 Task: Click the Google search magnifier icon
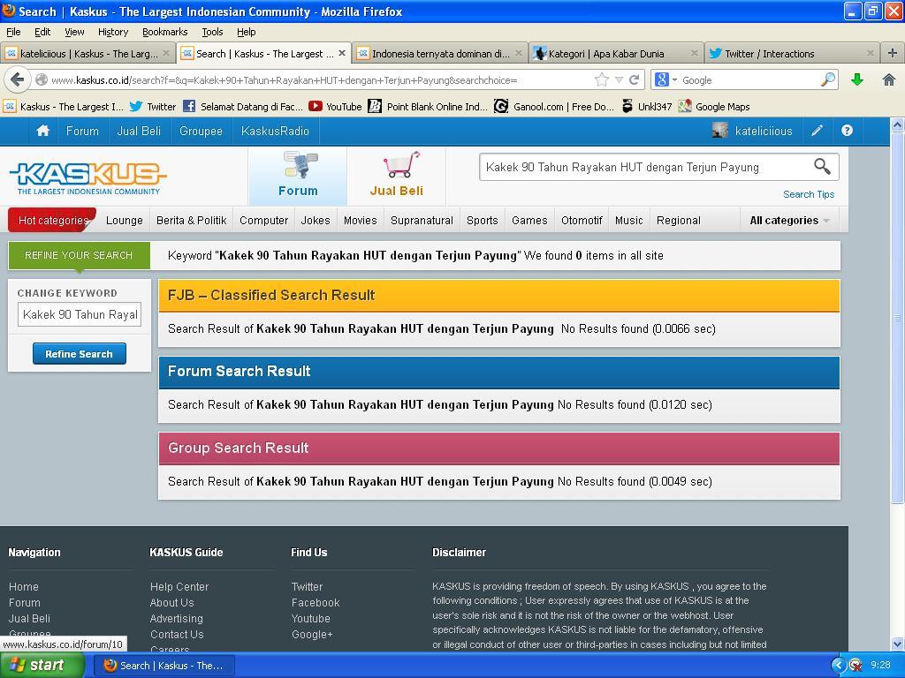(x=827, y=79)
